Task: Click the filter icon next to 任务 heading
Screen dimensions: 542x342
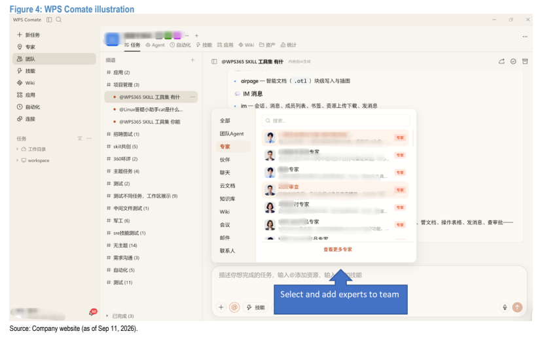Action: [80, 139]
